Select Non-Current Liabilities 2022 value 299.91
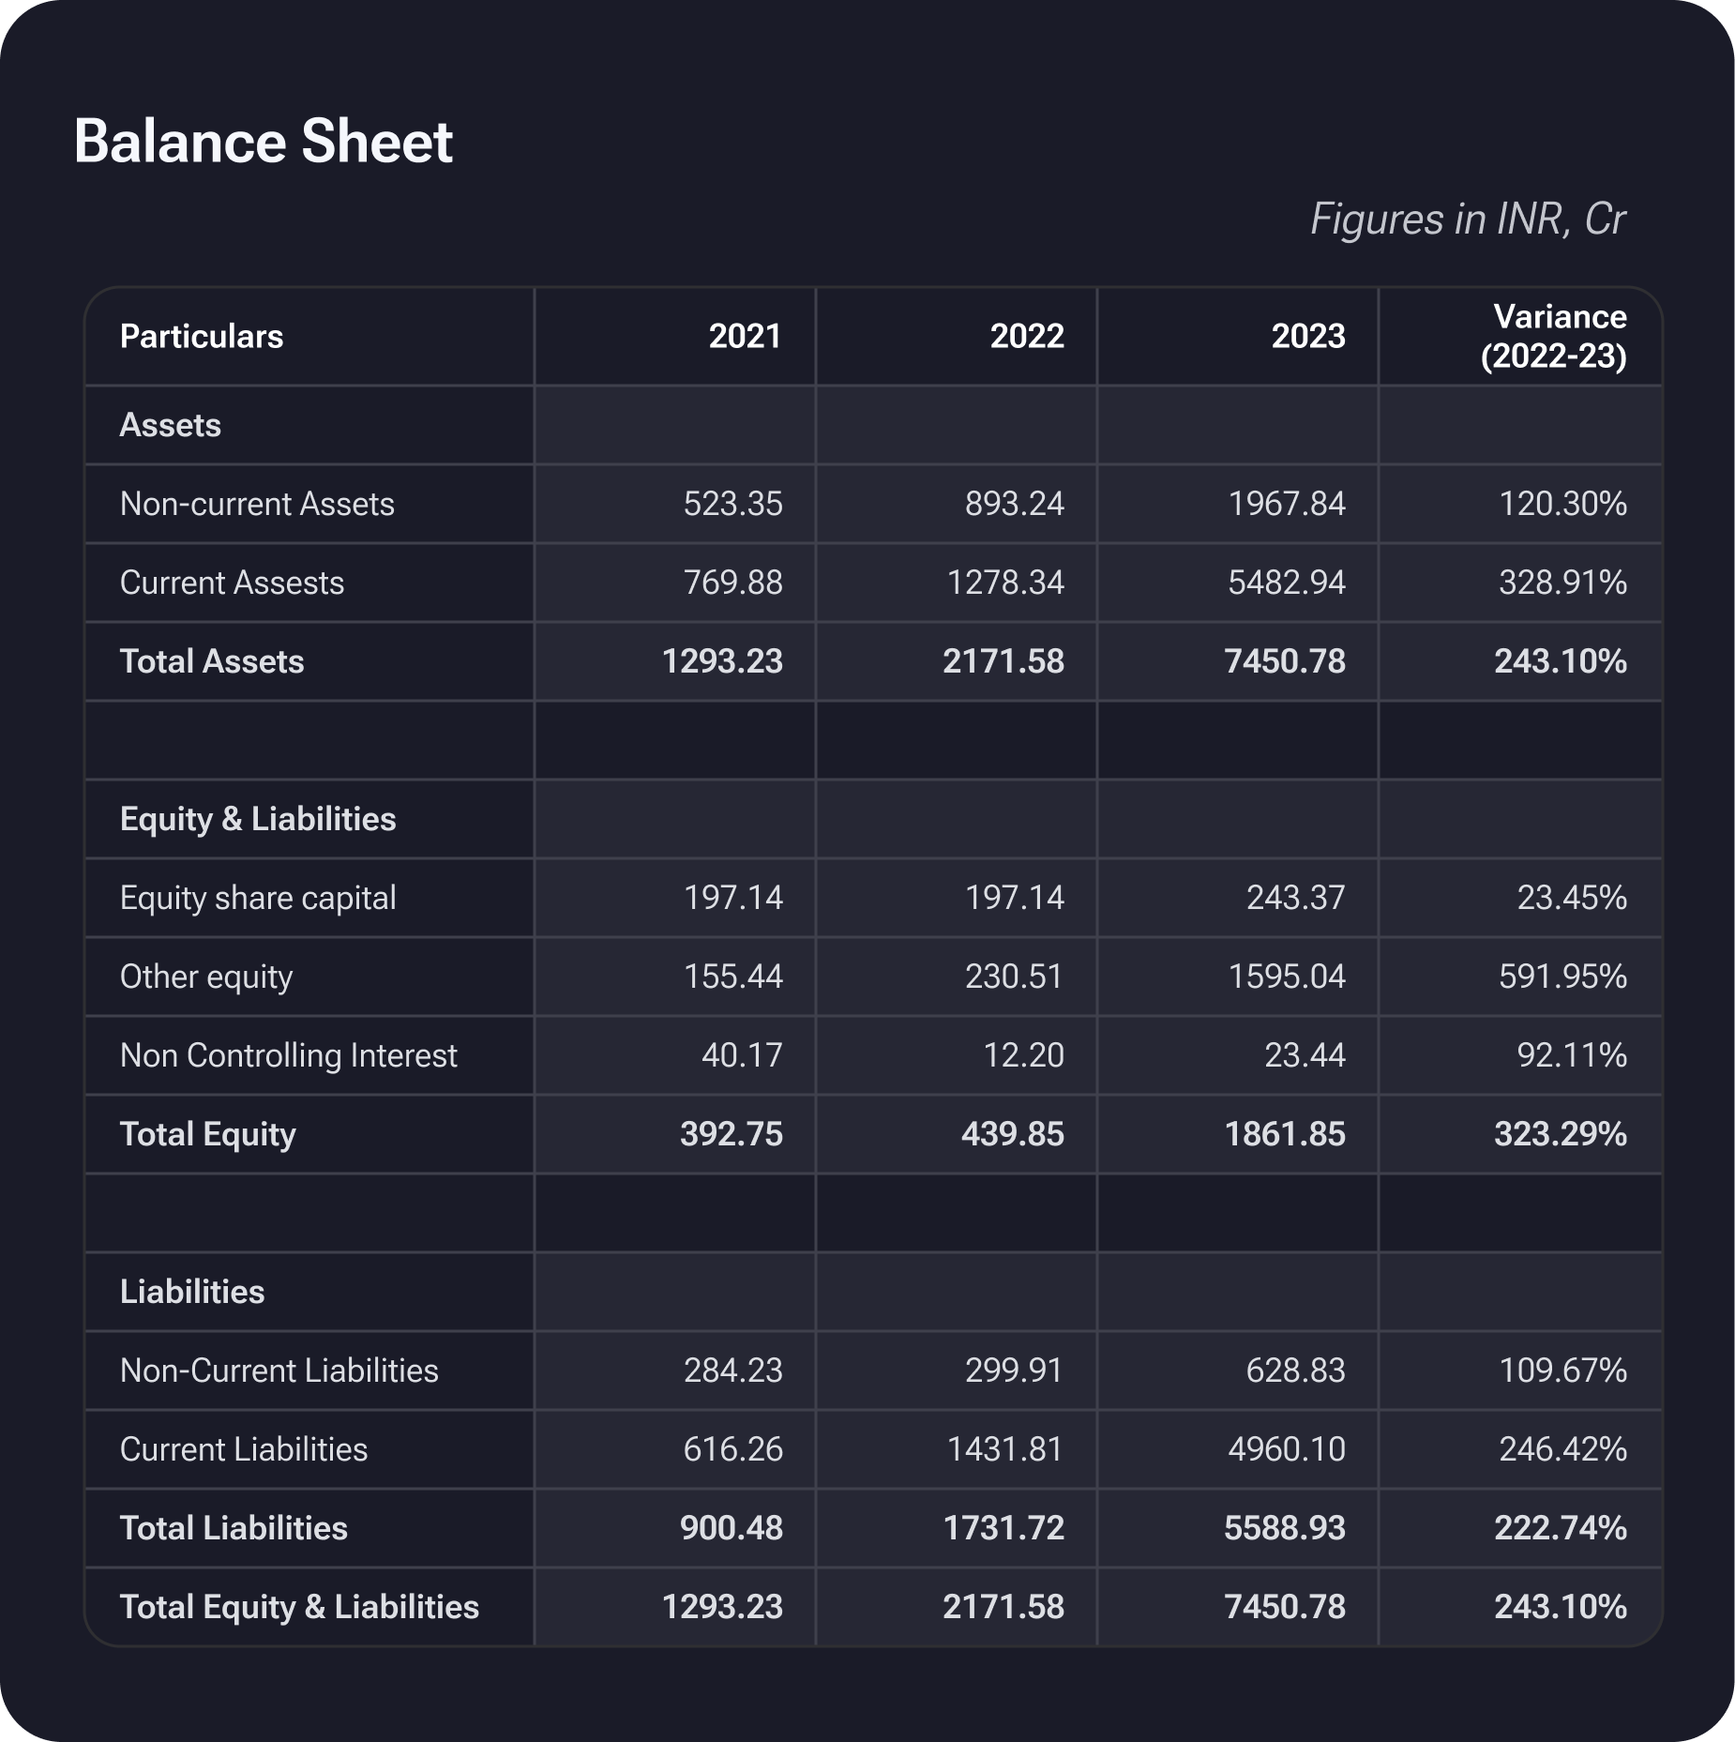Viewport: 1735px width, 1742px height. (x=1014, y=1371)
